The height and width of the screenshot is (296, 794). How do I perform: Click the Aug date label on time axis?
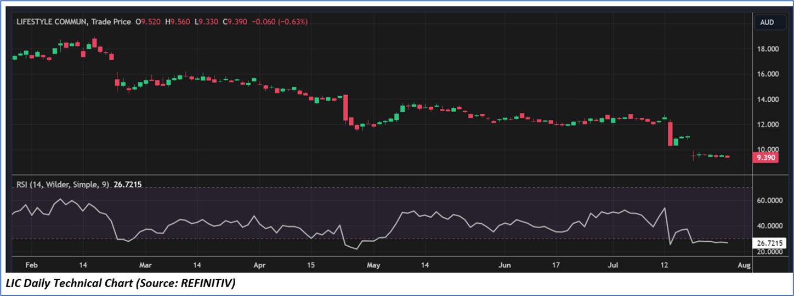click(744, 265)
